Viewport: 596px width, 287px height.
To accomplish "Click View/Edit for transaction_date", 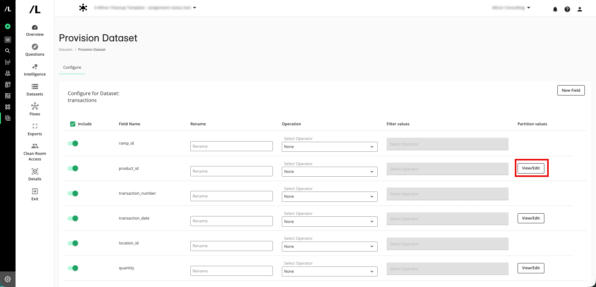I will 531,218.
